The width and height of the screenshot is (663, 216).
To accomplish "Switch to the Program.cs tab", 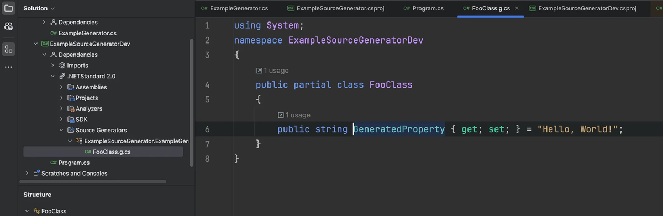I will [x=424, y=8].
